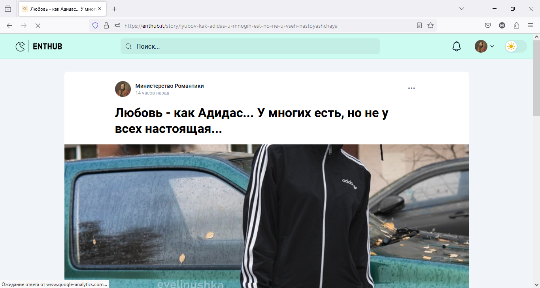Open the Firefox application hamburger menu
The width and height of the screenshot is (540, 288).
coord(531,26)
